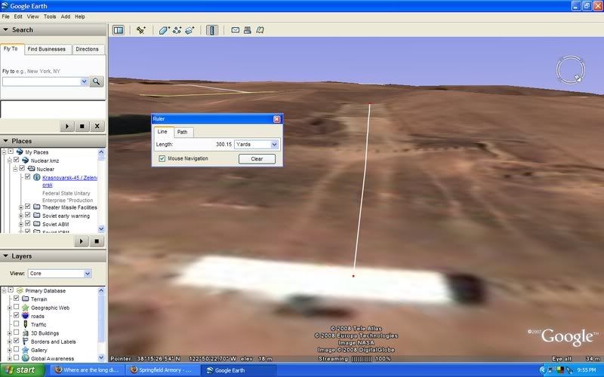Switch to Springfield Armory taskbar window
The width and height of the screenshot is (604, 377).
click(164, 370)
